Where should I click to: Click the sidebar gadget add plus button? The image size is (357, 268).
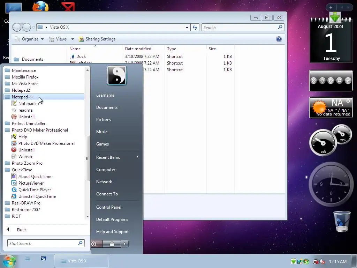tap(331, 7)
